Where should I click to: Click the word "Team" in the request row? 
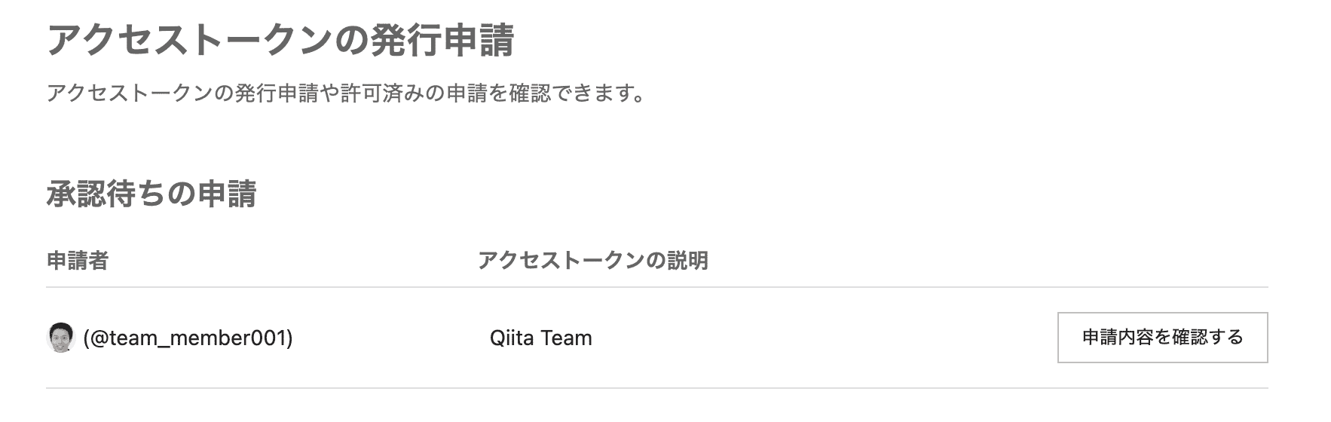[566, 338]
